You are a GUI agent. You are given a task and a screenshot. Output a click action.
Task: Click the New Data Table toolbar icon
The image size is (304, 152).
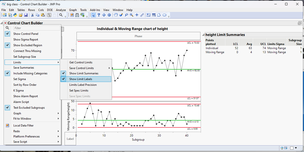click(5, 15)
